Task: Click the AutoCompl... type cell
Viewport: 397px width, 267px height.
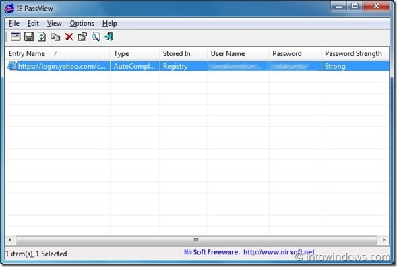Action: (135, 66)
